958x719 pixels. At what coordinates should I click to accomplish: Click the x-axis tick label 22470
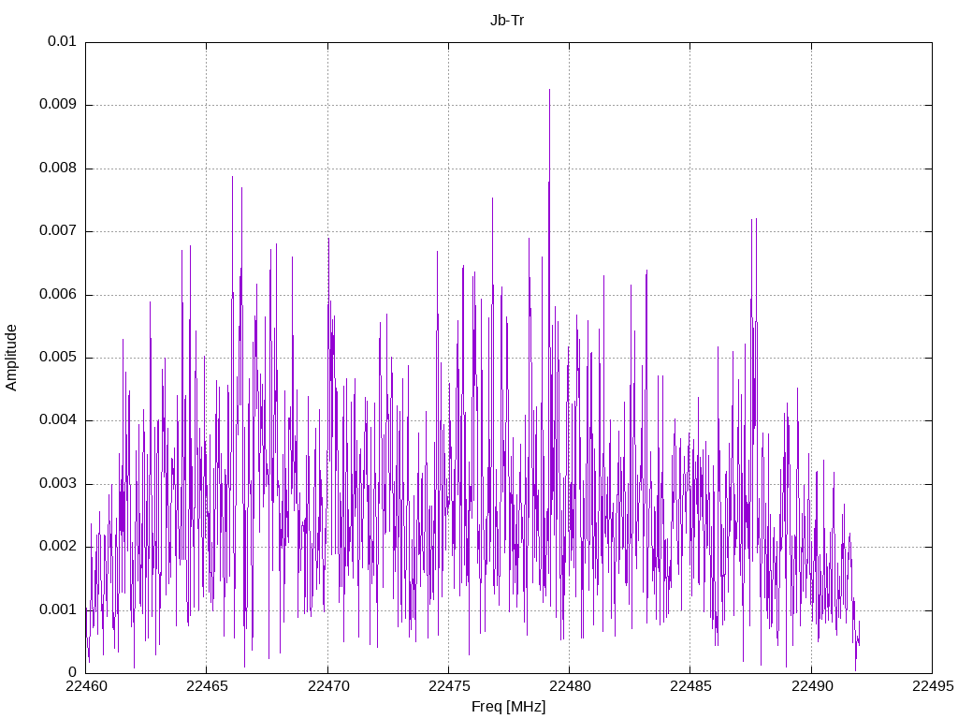tap(328, 686)
